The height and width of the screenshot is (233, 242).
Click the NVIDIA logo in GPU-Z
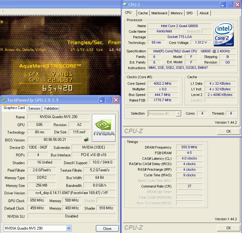click(x=104, y=128)
